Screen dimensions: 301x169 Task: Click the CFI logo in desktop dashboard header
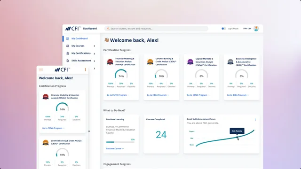[73, 29]
